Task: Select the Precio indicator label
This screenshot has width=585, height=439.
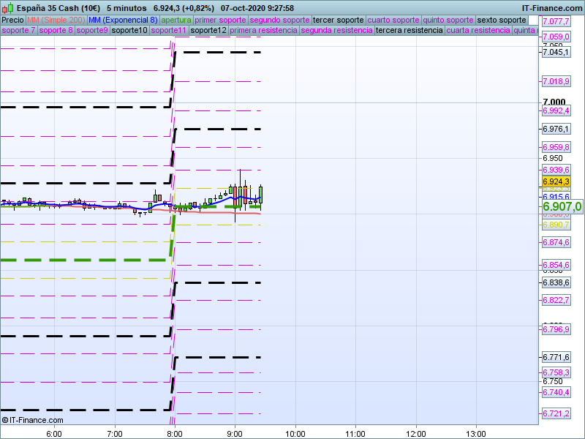Action: tap(12, 20)
